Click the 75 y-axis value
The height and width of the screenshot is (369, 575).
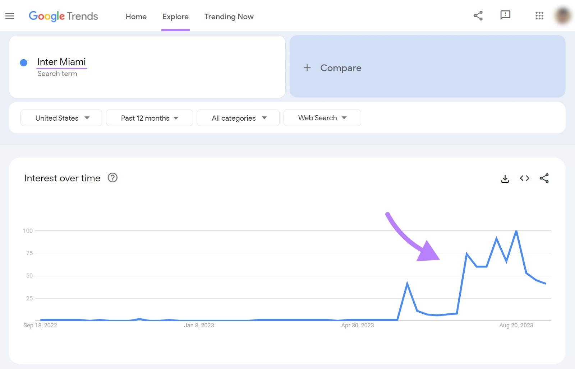pyautogui.click(x=29, y=253)
